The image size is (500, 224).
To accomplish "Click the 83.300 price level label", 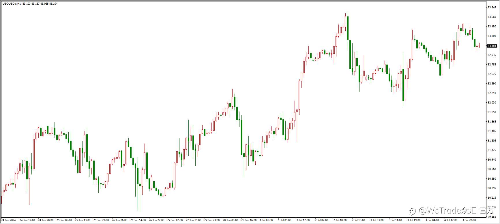I will coord(492,36).
